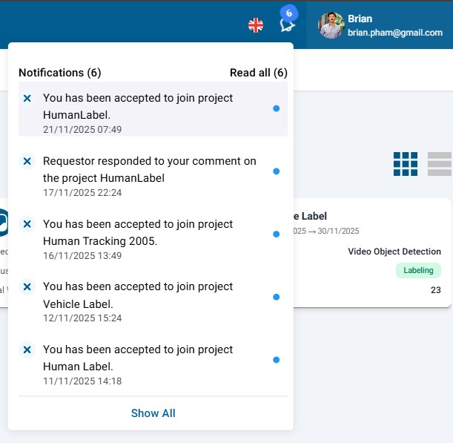Switch to grid view layout
Image resolution: width=453 pixels, height=443 pixels.
coord(406,164)
